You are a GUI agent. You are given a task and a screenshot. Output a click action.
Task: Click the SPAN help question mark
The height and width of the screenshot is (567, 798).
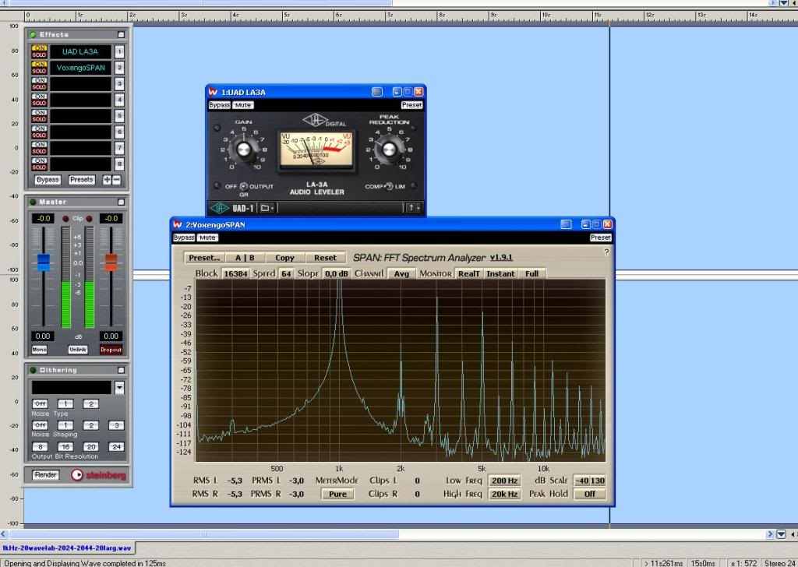[x=606, y=252]
